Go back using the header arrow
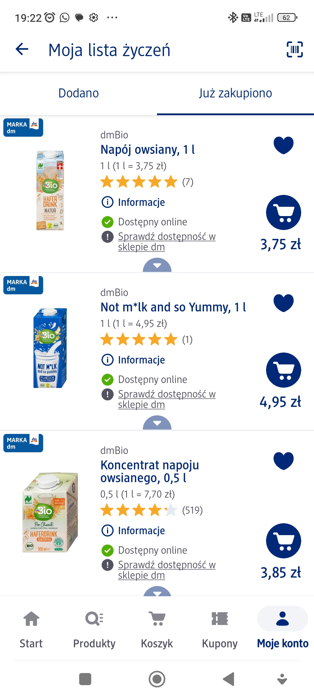 pos(22,49)
